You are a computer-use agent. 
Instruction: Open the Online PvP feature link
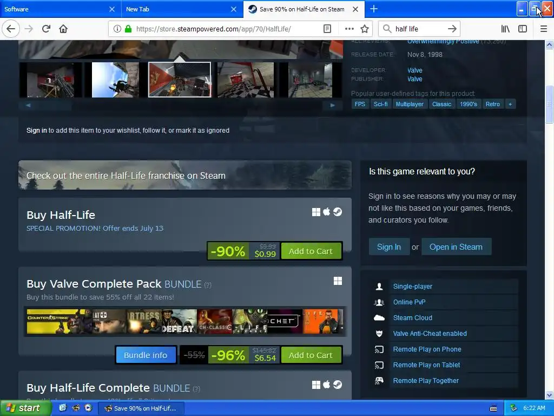(409, 302)
